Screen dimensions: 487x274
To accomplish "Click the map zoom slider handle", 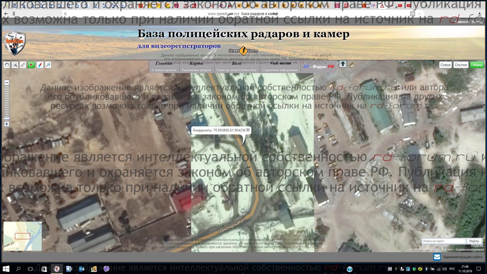I will 7,118.
